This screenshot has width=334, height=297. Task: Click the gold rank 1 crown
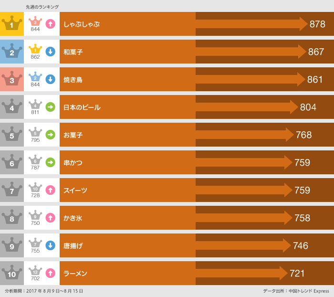(12, 24)
